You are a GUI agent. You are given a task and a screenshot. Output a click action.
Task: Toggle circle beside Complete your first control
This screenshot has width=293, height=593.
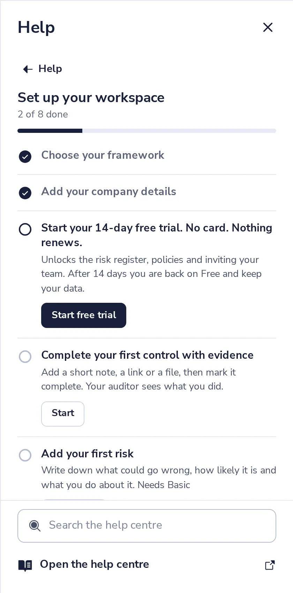[x=25, y=357]
